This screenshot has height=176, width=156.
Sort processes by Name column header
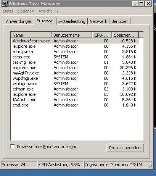(x=31, y=35)
